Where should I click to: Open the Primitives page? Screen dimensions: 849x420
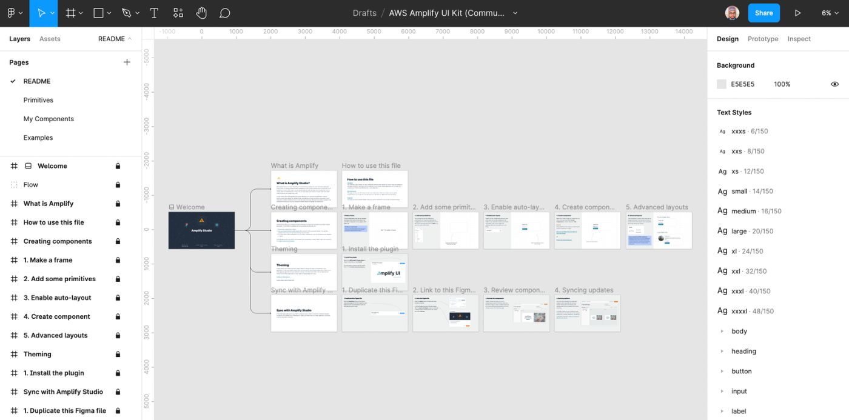pyautogui.click(x=38, y=100)
